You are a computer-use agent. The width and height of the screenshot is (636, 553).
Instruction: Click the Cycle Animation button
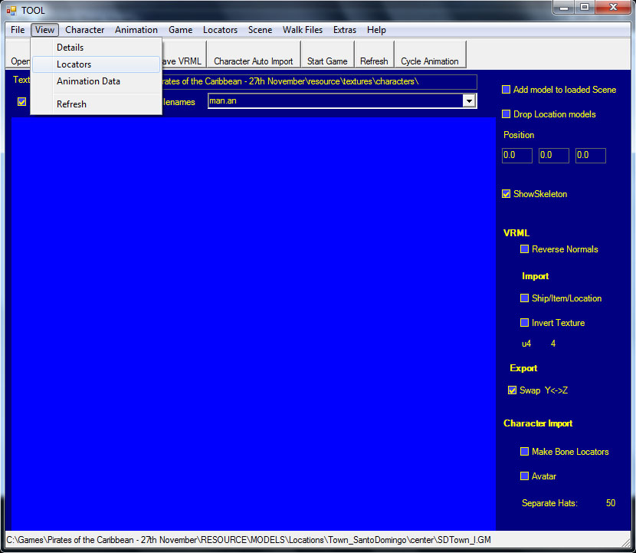click(x=430, y=54)
